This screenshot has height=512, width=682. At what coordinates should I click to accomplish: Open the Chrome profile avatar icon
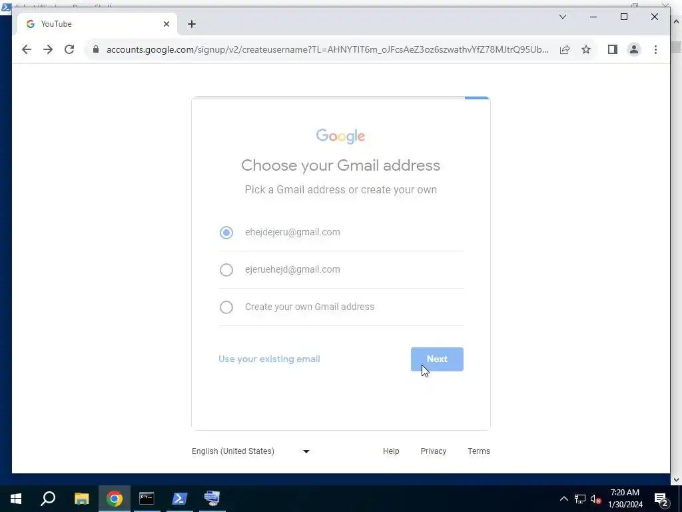click(634, 49)
